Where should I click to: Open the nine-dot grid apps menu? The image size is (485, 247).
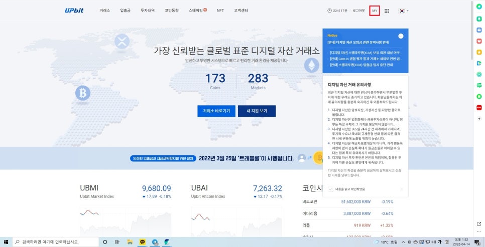(387, 11)
